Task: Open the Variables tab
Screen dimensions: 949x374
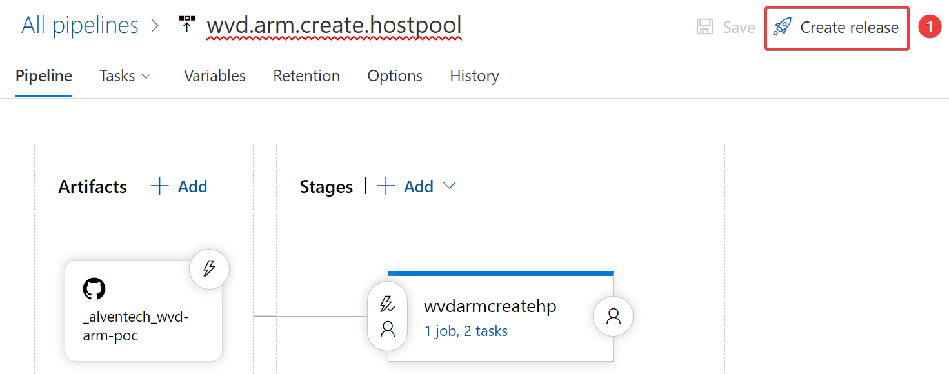Action: pyautogui.click(x=215, y=76)
